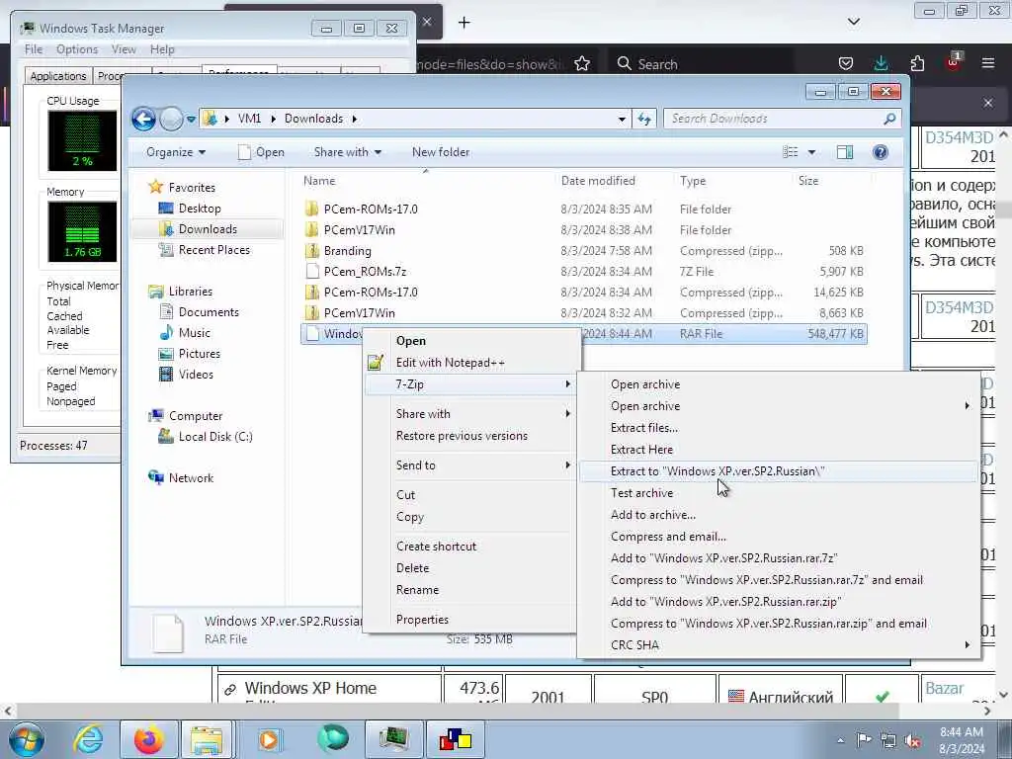1012x759 pixels.
Task: Open Task Manager Options menu
Action: pyautogui.click(x=77, y=49)
